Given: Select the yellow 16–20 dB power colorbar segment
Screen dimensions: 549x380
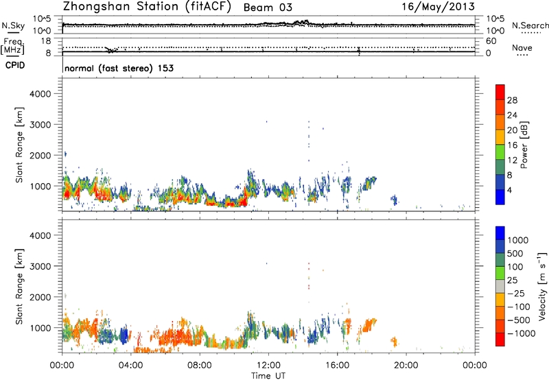Looking at the screenshot, I should click(x=500, y=137).
